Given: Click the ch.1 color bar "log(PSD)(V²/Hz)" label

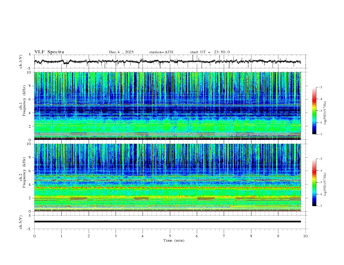Looking at the screenshot, I should (x=325, y=113).
